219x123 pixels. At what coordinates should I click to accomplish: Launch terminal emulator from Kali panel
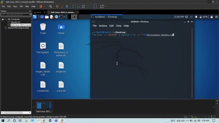61,17
